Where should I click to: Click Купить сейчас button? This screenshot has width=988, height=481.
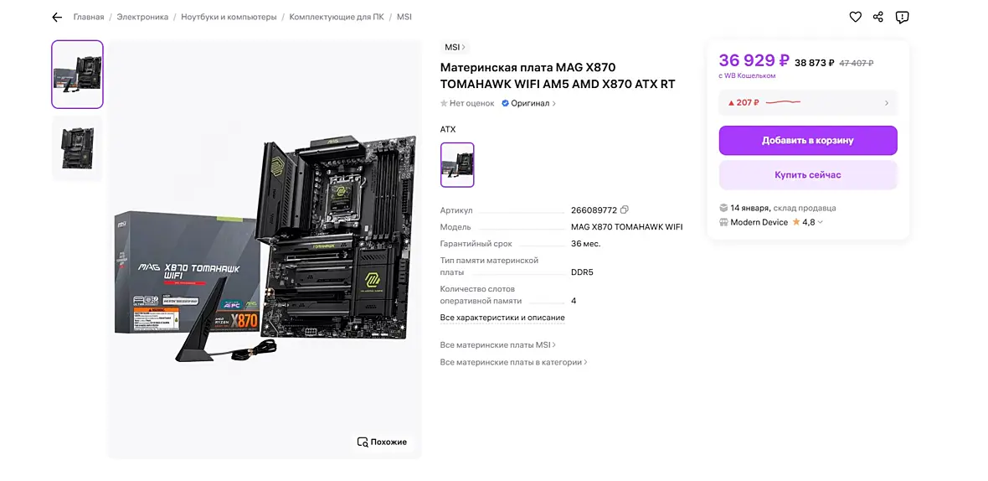[x=808, y=174]
